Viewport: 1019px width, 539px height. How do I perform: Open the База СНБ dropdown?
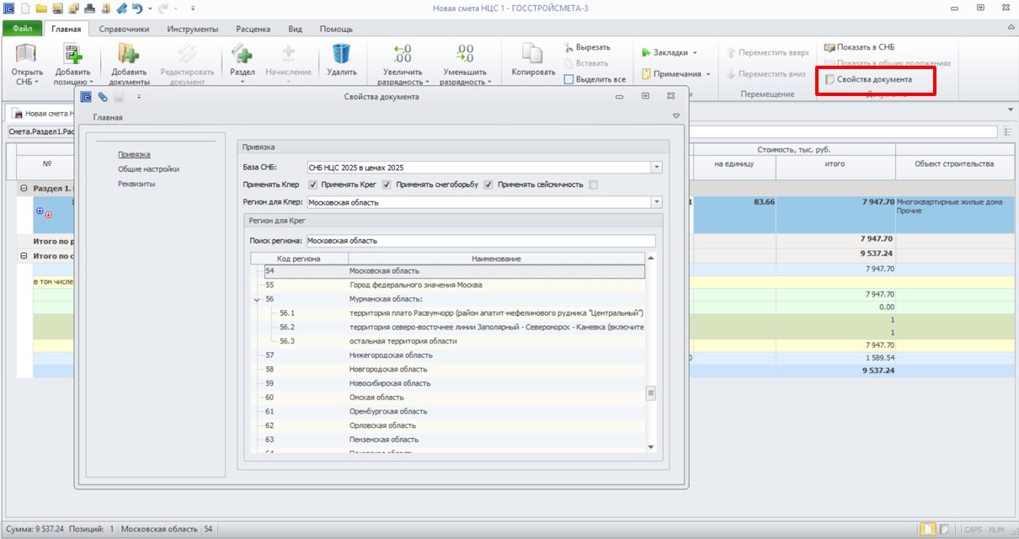coord(657,167)
